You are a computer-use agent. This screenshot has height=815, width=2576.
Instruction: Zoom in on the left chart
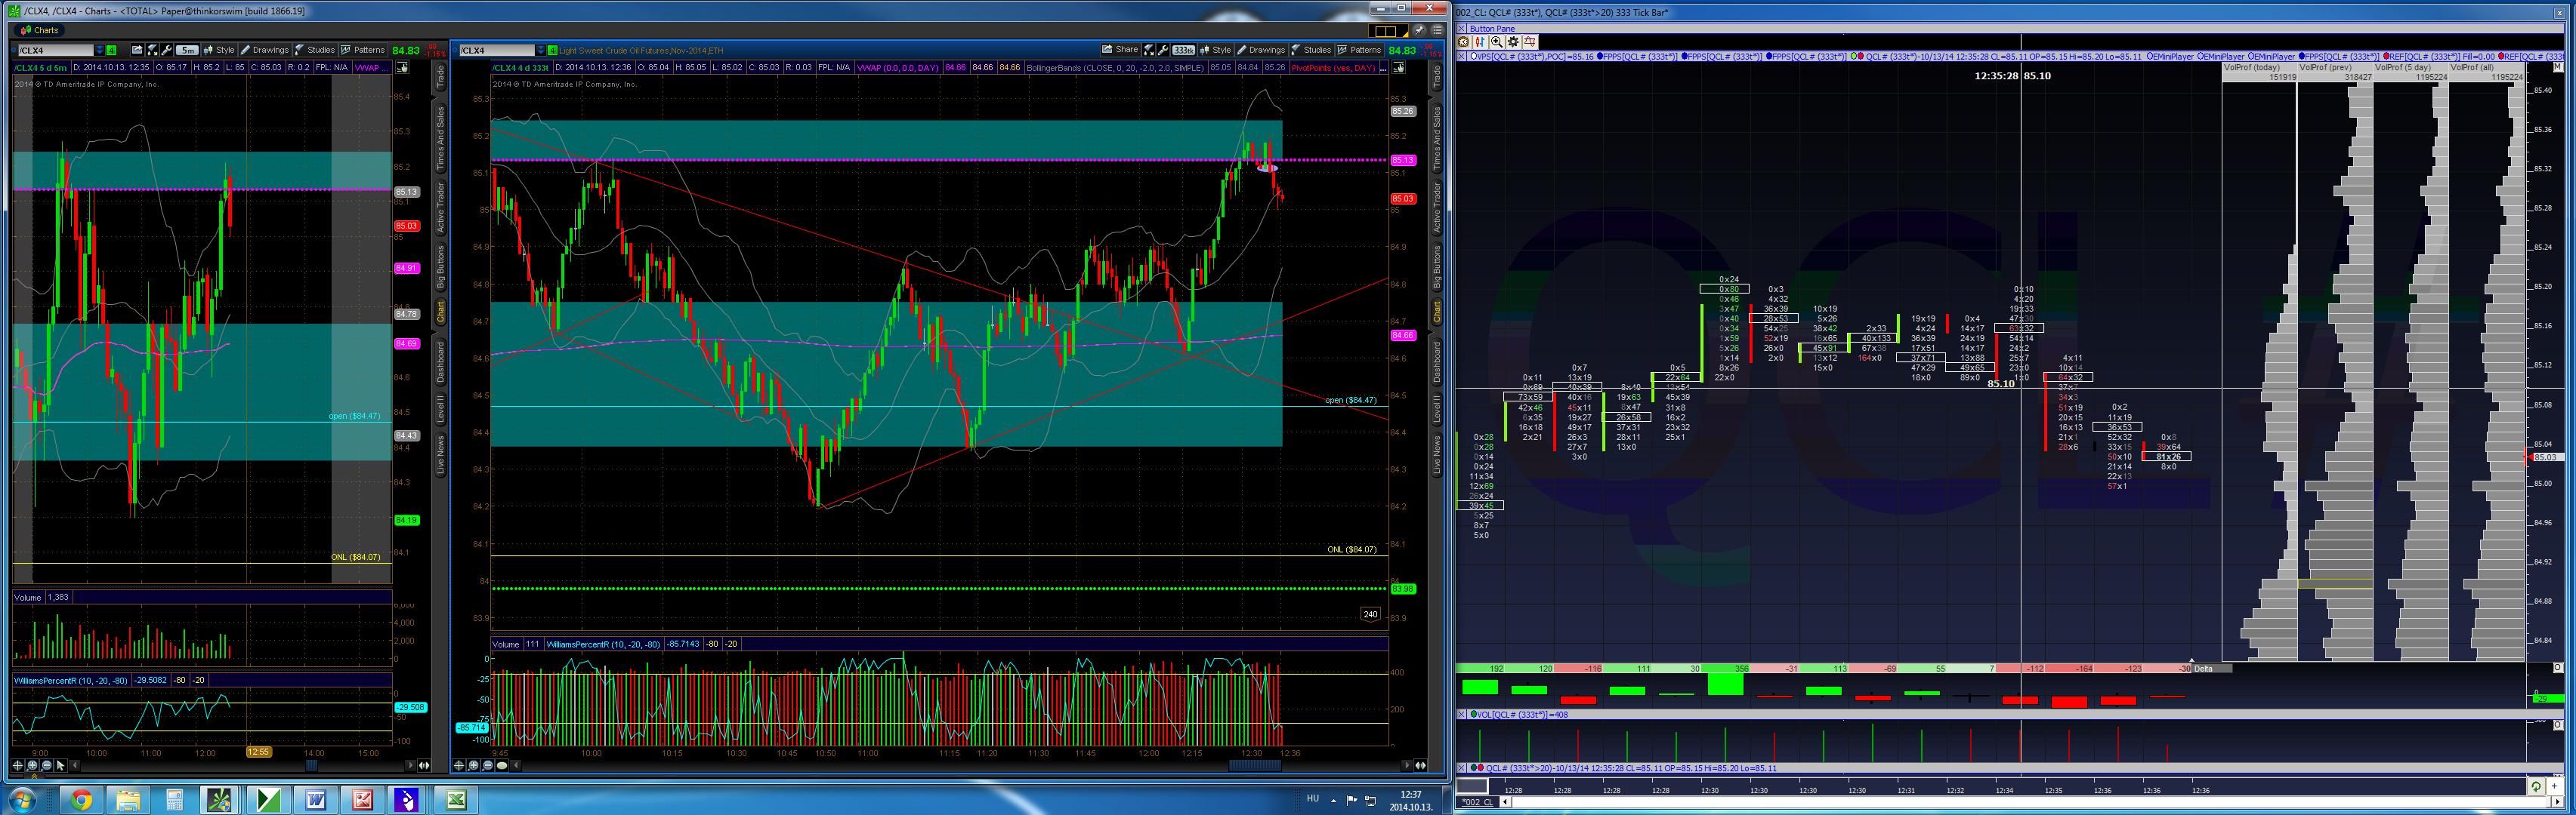tap(33, 766)
